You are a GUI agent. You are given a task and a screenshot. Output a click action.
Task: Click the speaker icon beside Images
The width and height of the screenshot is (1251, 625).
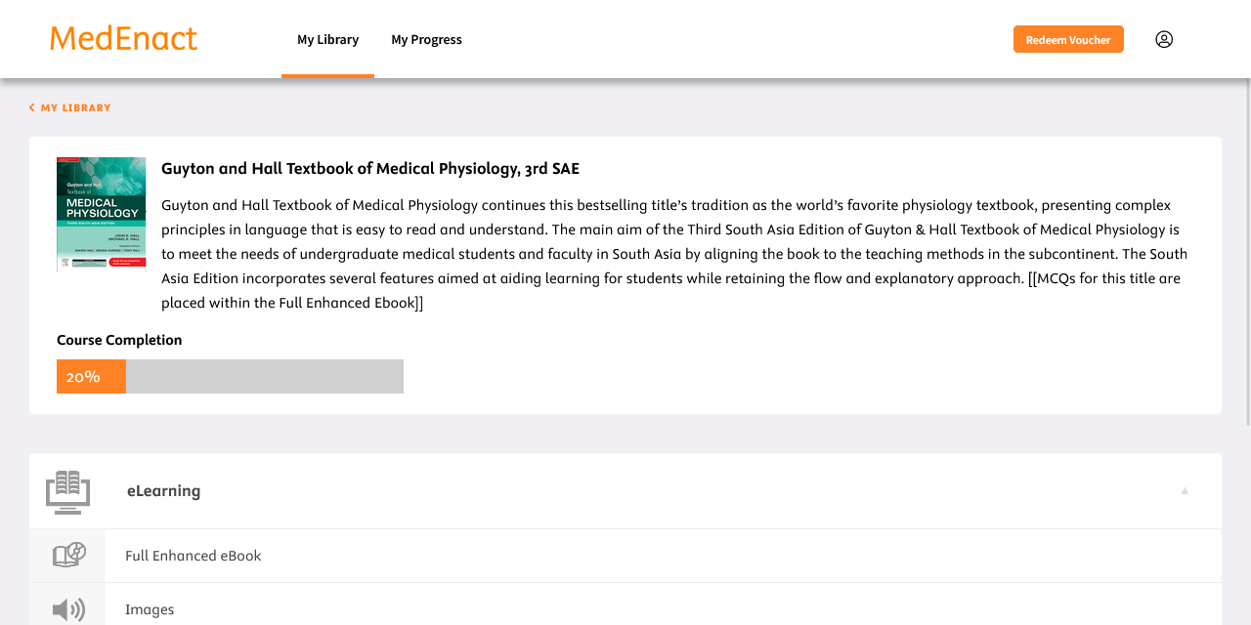[x=68, y=609]
